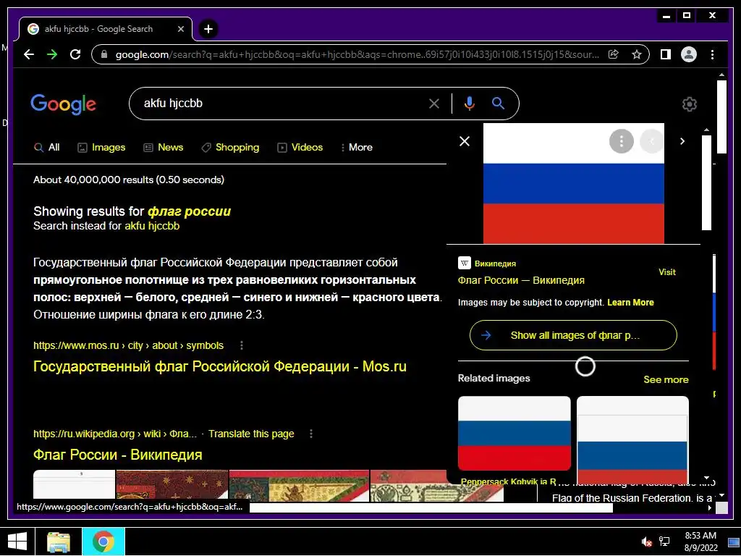Start voice search with the microphone icon

(469, 104)
